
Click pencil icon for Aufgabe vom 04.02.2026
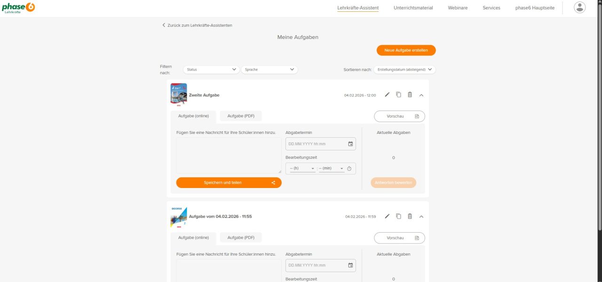coord(387,216)
